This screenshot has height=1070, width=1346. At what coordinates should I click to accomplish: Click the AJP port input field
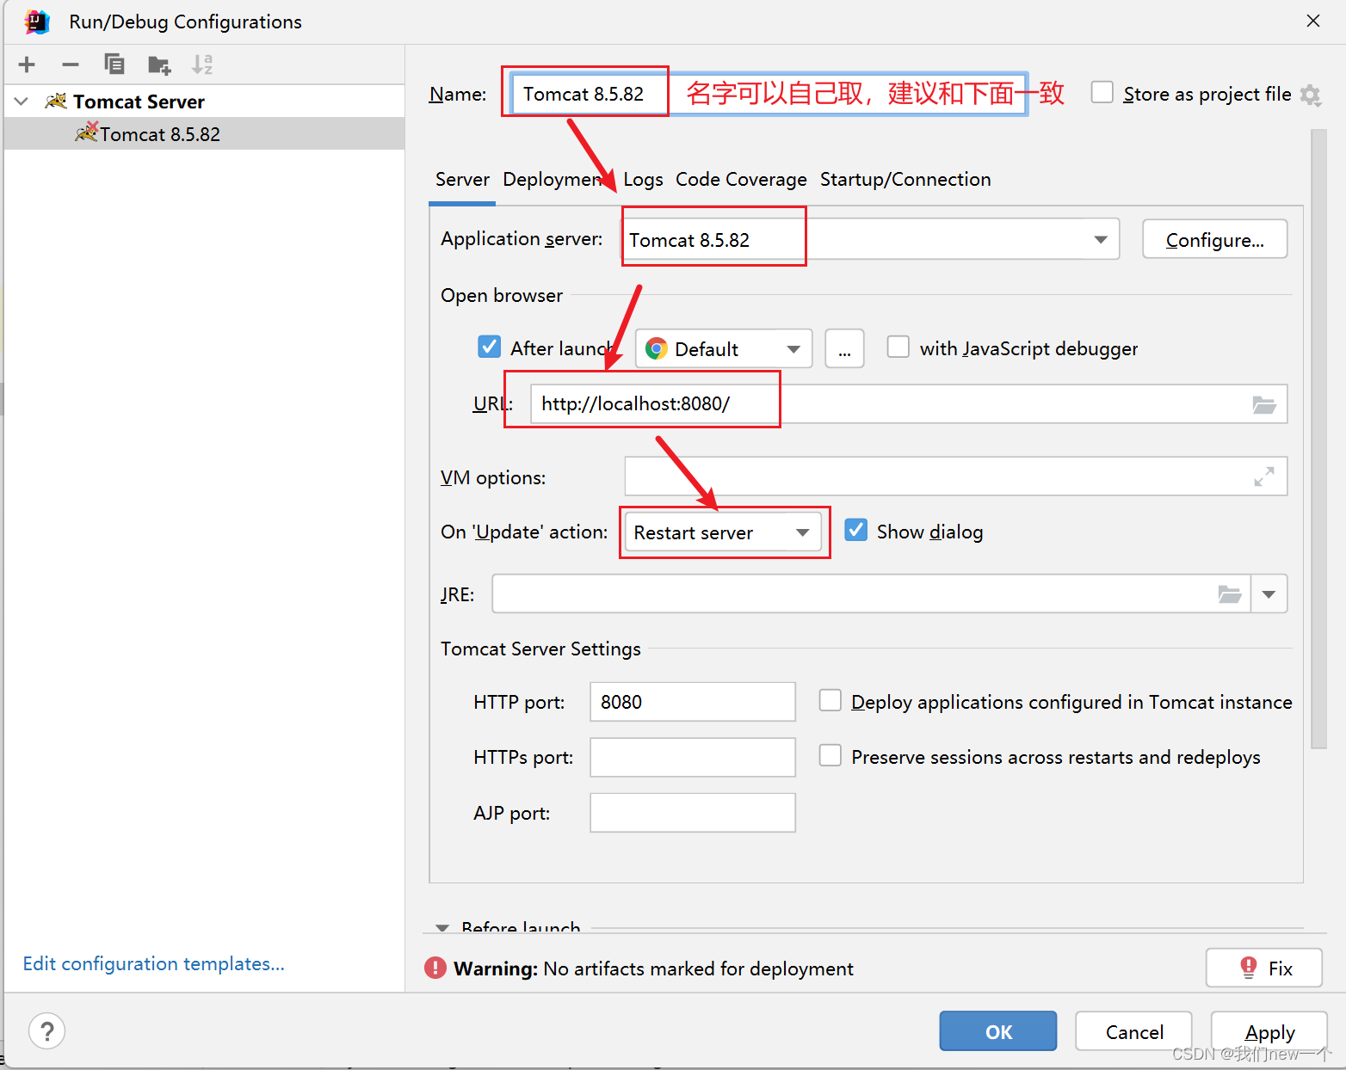(693, 813)
